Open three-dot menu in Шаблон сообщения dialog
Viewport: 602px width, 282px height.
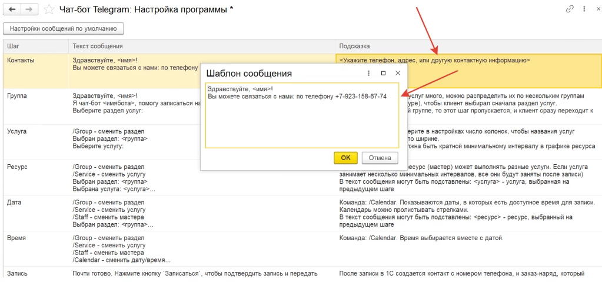tap(368, 73)
